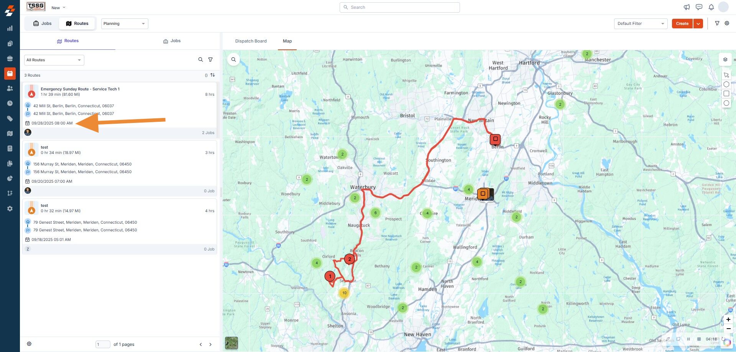Zoom in on the map with plus button

(x=728, y=319)
